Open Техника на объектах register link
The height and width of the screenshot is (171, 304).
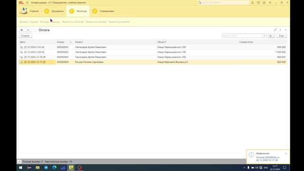(73, 22)
